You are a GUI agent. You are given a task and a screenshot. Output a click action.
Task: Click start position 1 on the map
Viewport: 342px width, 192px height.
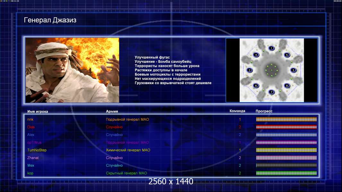click(x=271, y=48)
